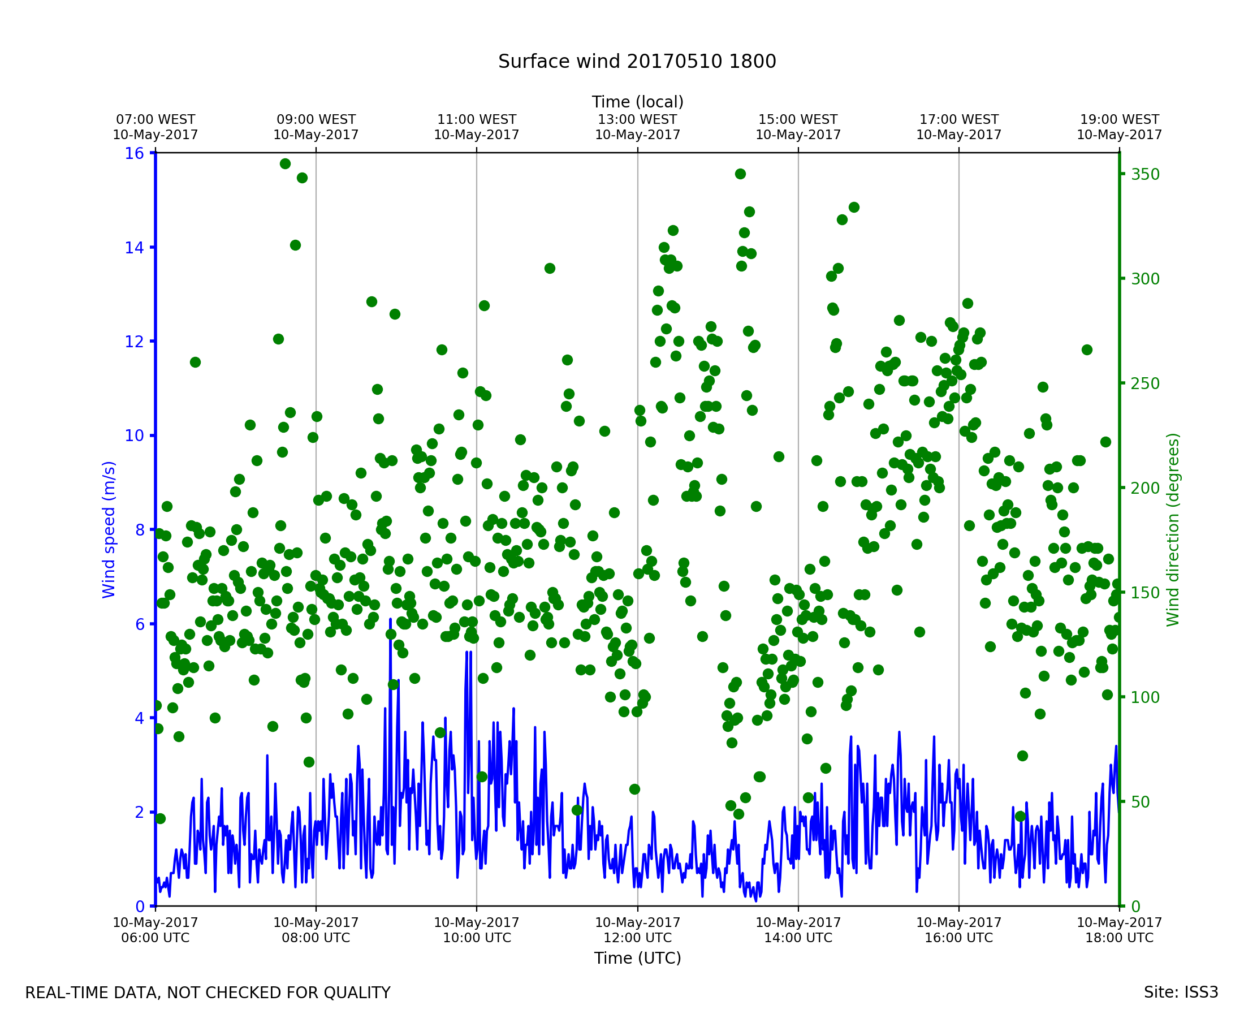Click the 'REAL-TIME DATA, NOT CHECKED FOR QUALITY' note
Screen dimensions: 1244x1018
(x=208, y=993)
